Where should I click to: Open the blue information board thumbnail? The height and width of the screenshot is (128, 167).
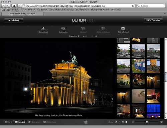(x=138, y=66)
